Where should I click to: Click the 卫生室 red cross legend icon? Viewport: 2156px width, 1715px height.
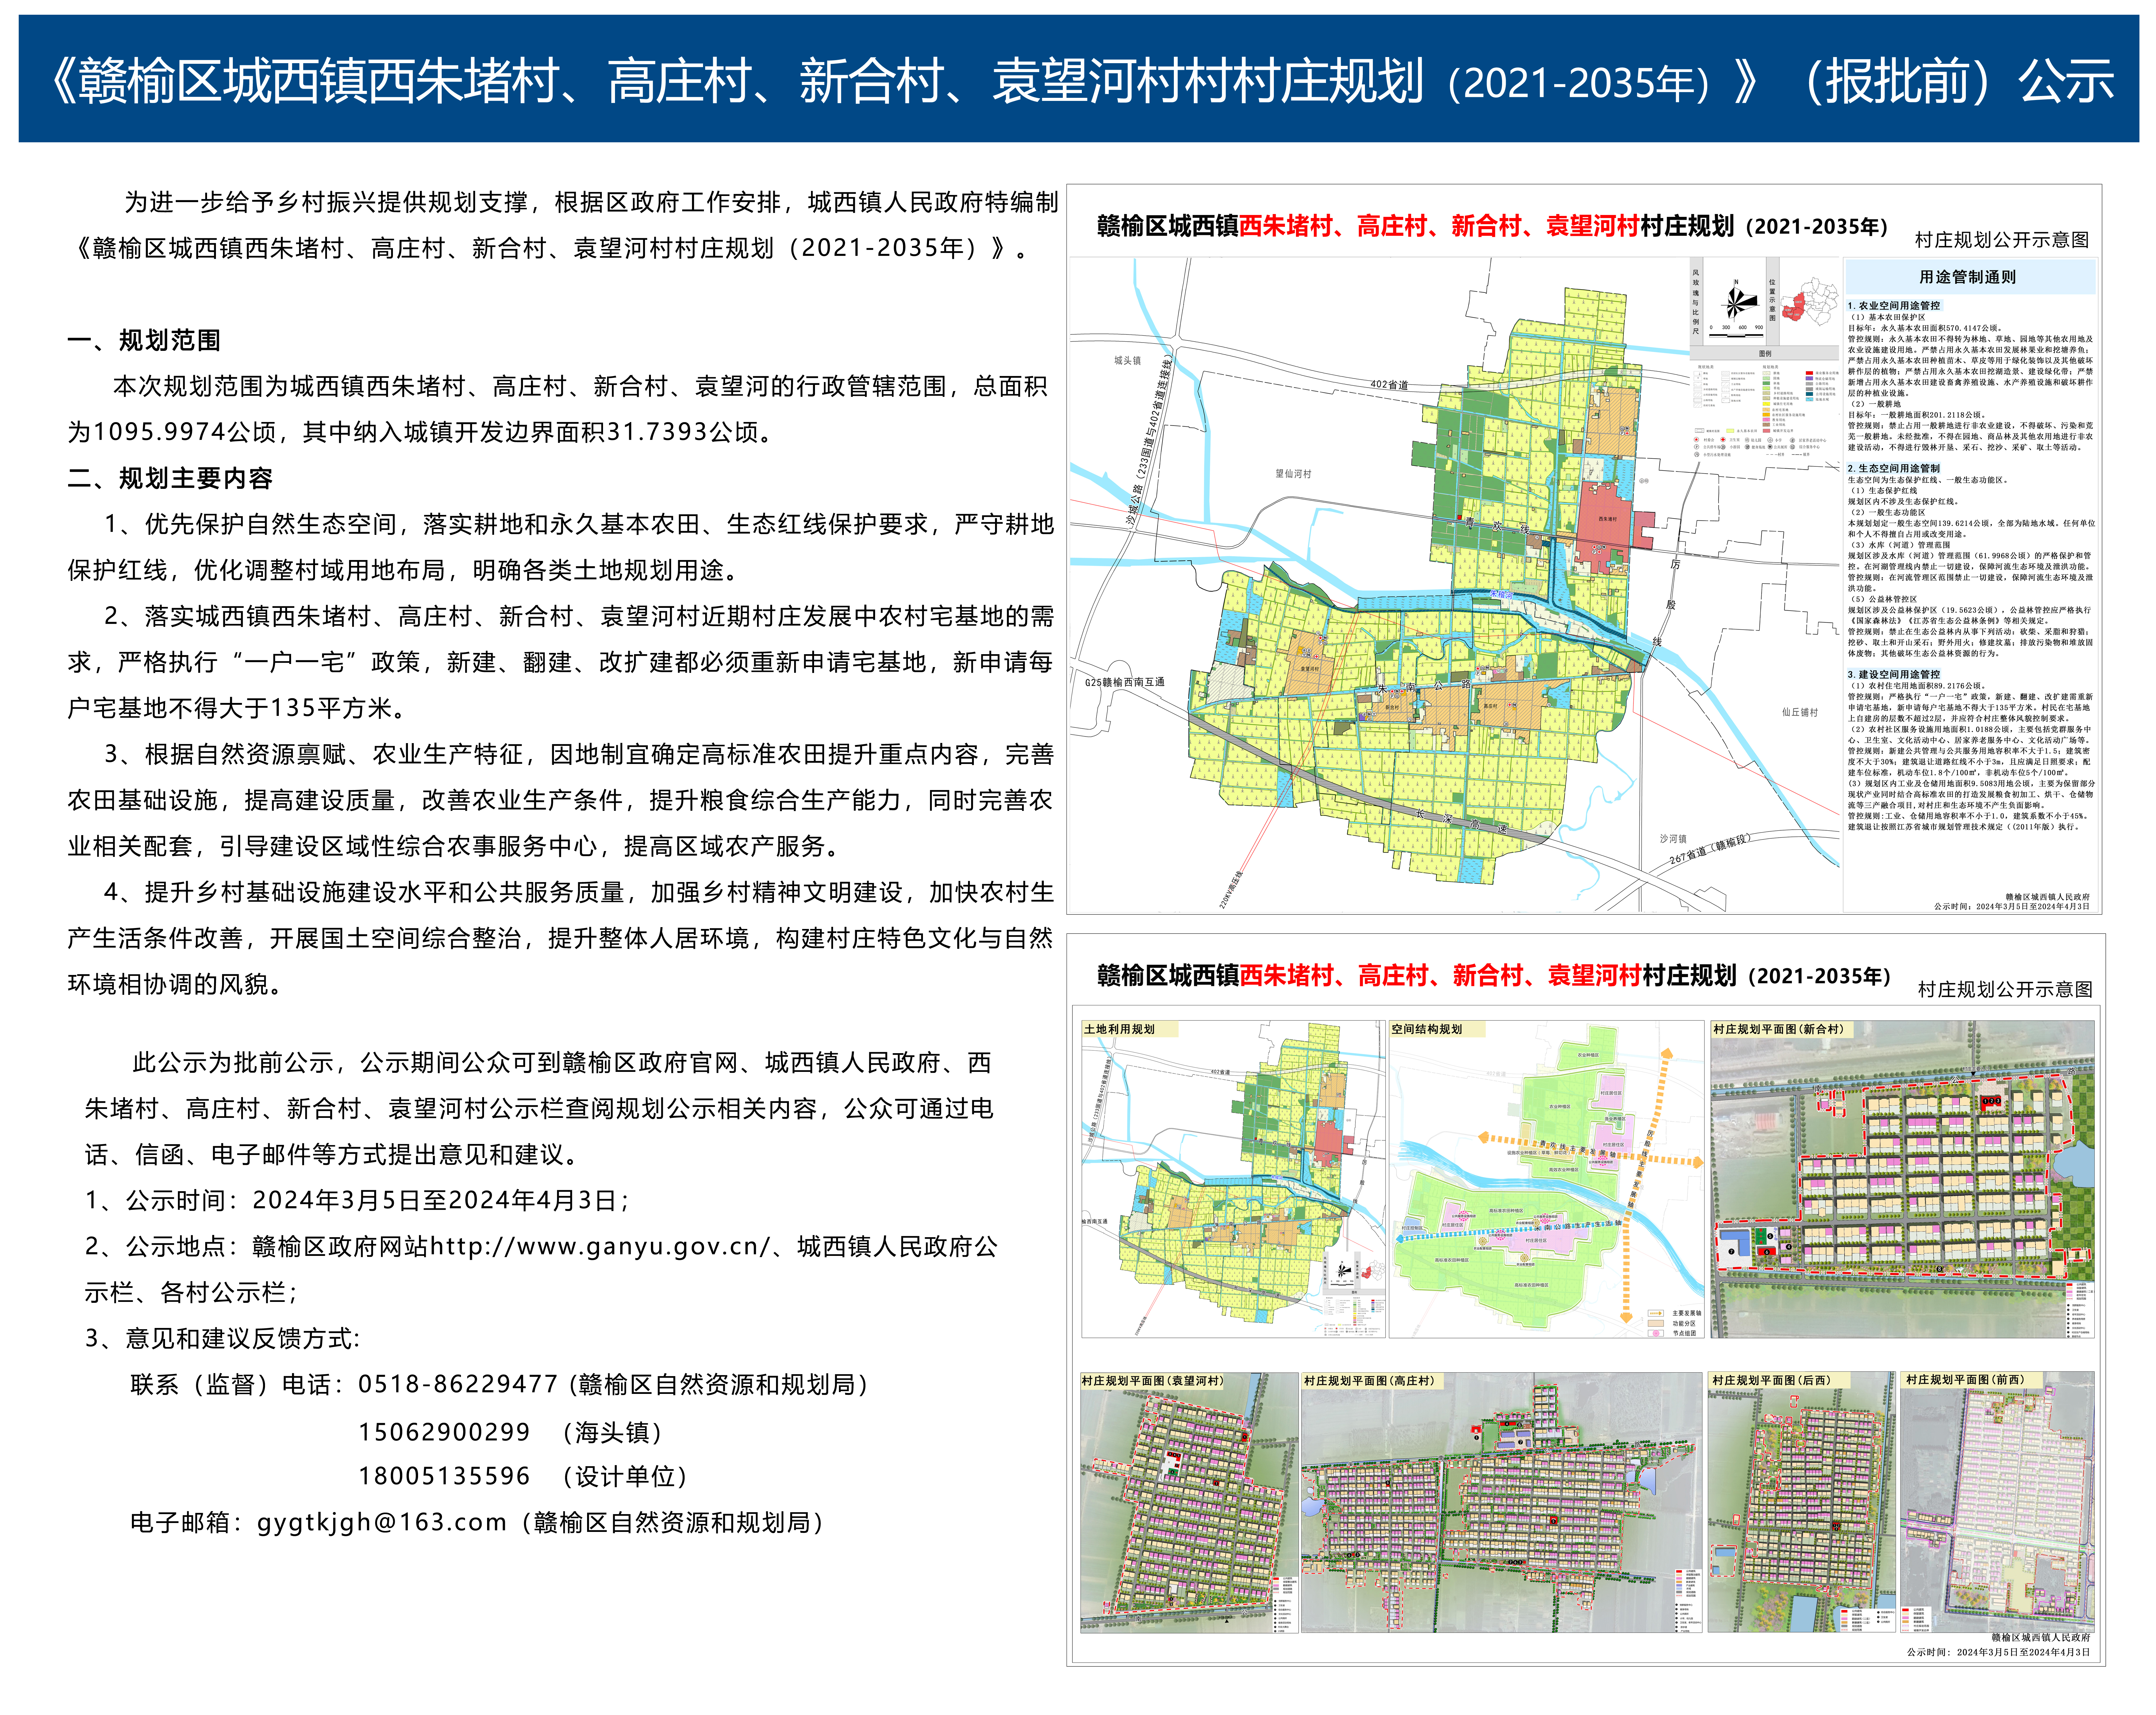tap(1723, 440)
